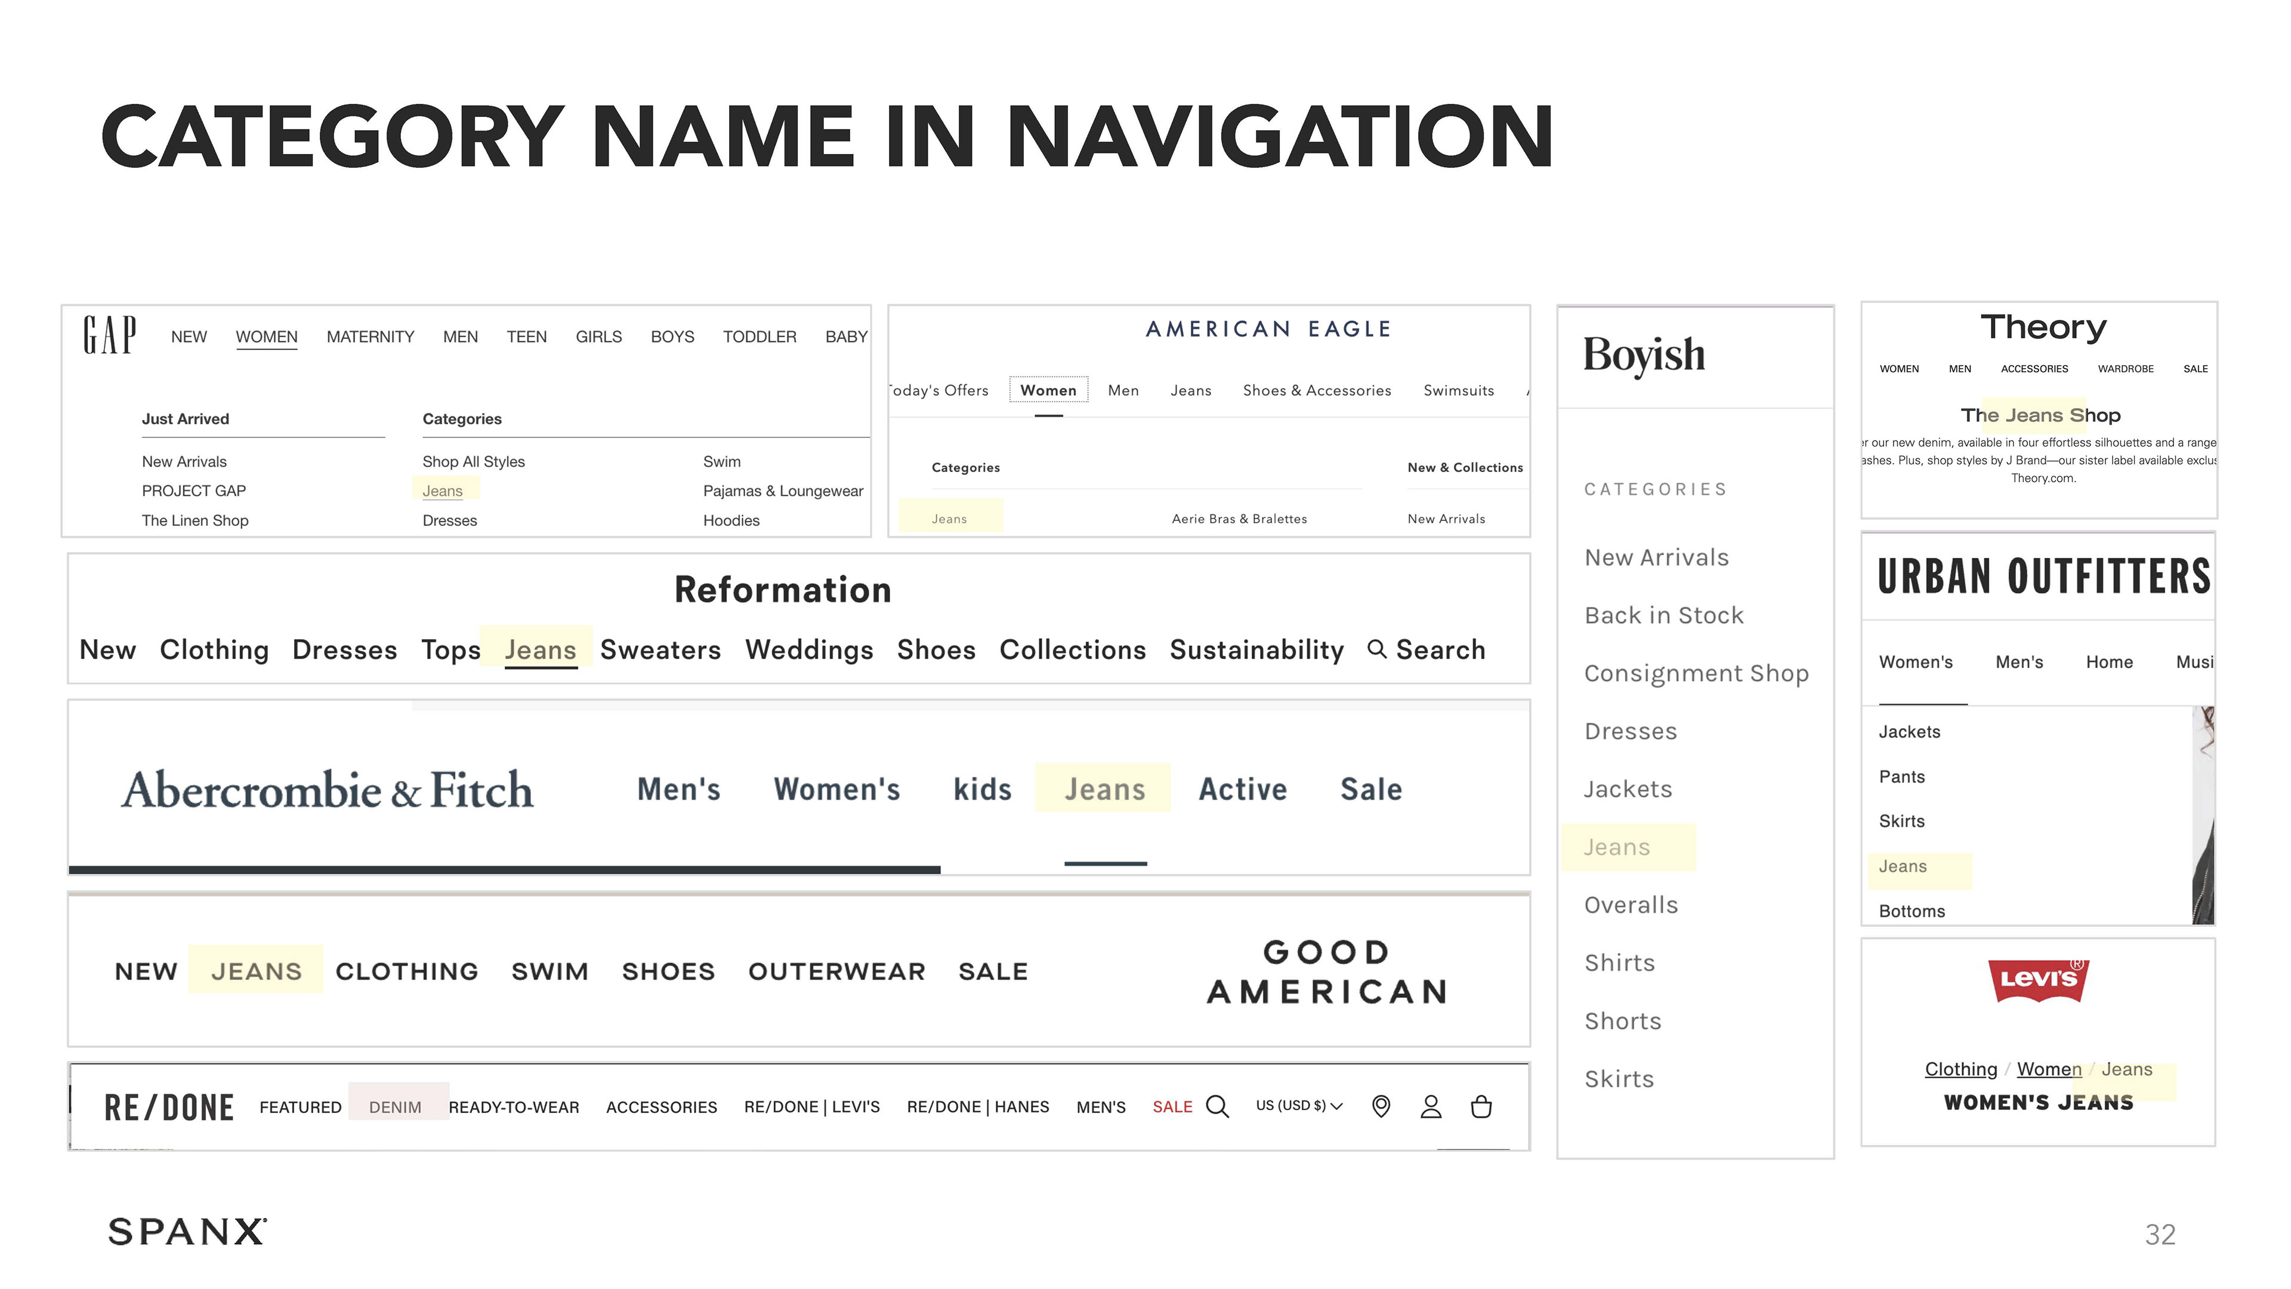Select OUTERWEAR in Good American nav
The height and width of the screenshot is (1289, 2291).
pos(837,972)
